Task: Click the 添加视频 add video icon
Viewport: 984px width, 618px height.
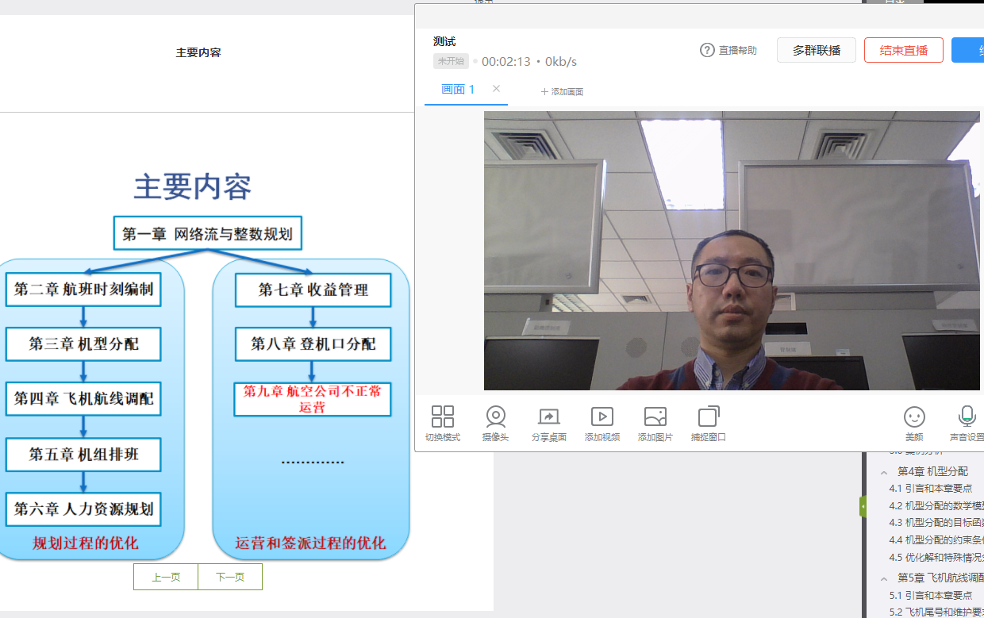Action: coord(602,417)
